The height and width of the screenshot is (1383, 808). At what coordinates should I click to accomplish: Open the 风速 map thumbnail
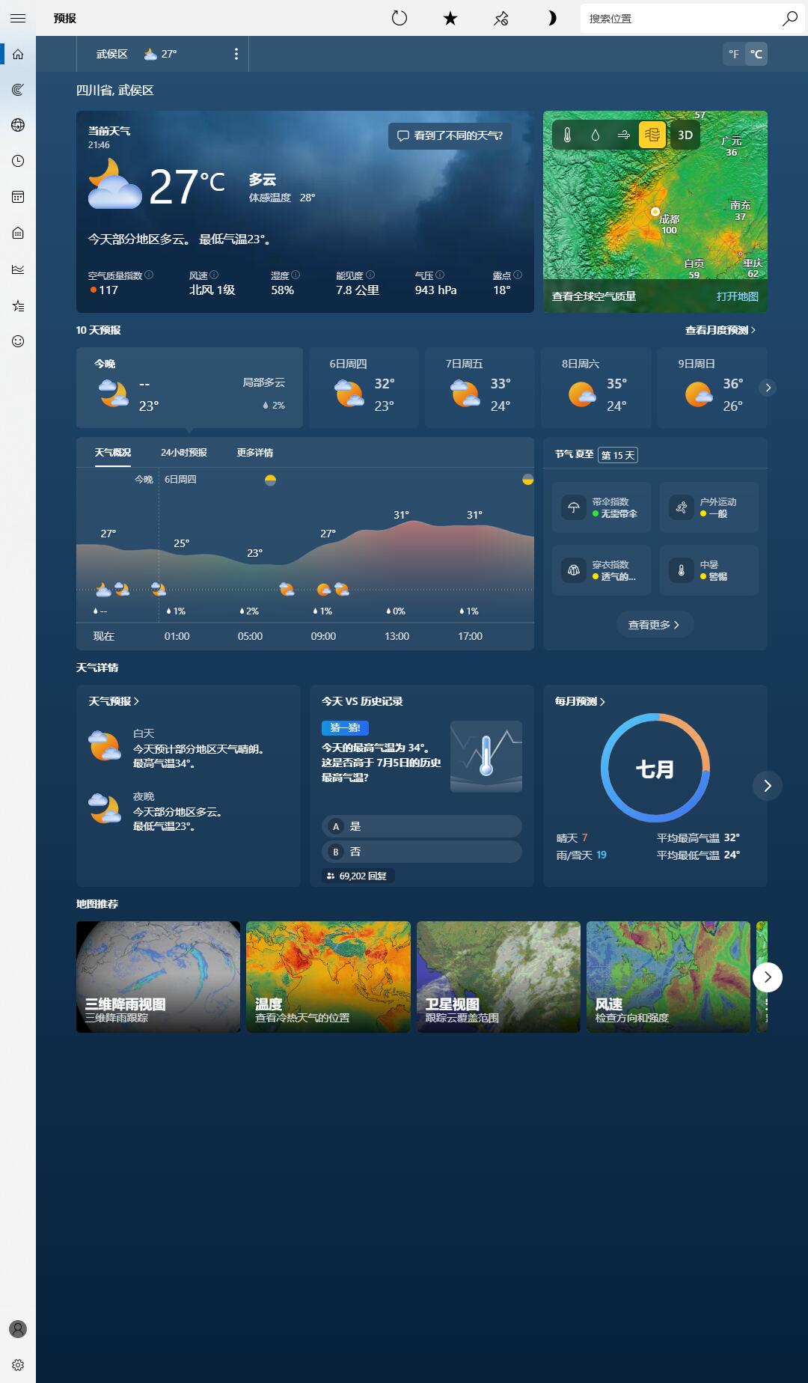(x=668, y=977)
